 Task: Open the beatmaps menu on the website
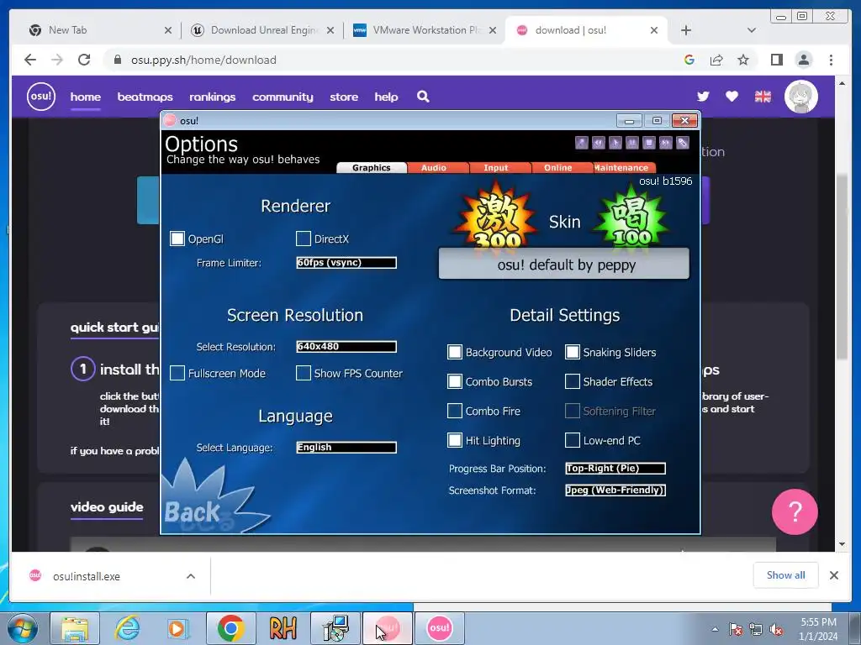tap(145, 97)
